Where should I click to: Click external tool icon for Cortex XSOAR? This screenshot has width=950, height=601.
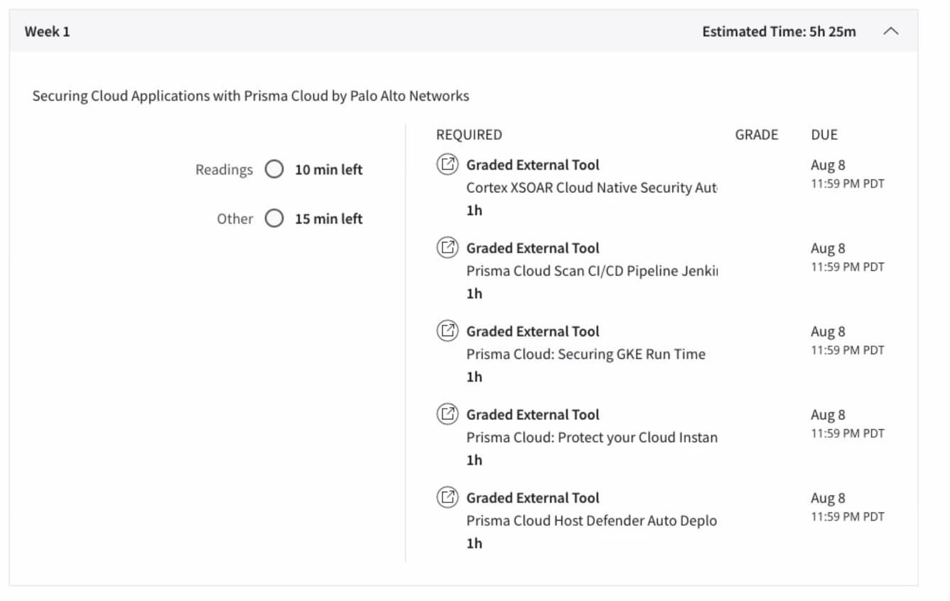click(x=447, y=165)
